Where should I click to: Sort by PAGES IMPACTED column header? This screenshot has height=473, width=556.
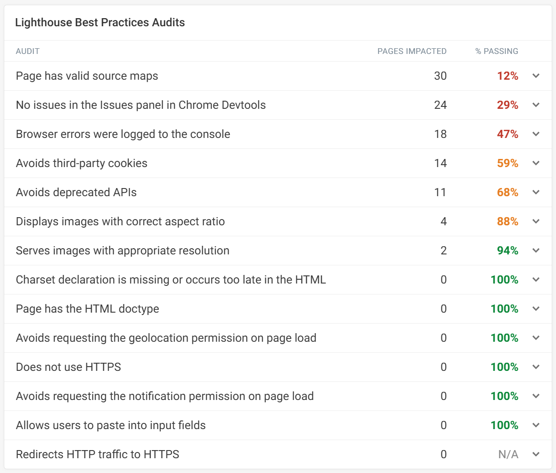(x=412, y=51)
